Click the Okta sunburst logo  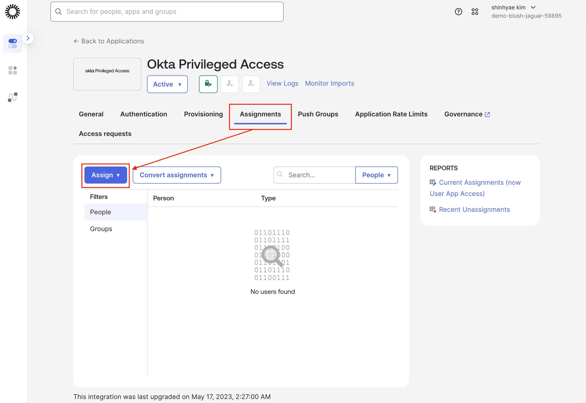(13, 12)
